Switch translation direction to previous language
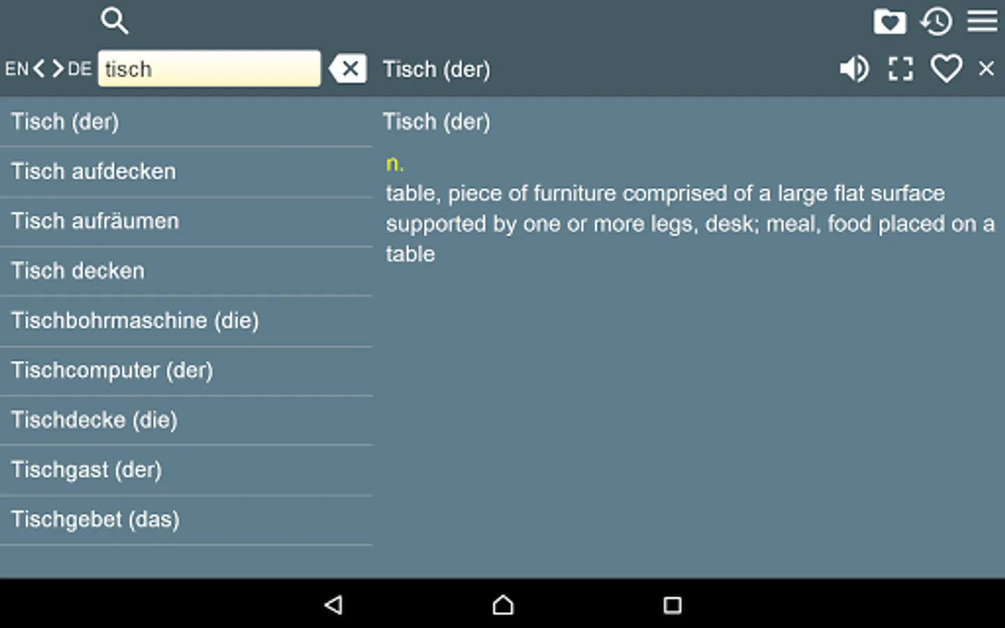 tap(39, 68)
